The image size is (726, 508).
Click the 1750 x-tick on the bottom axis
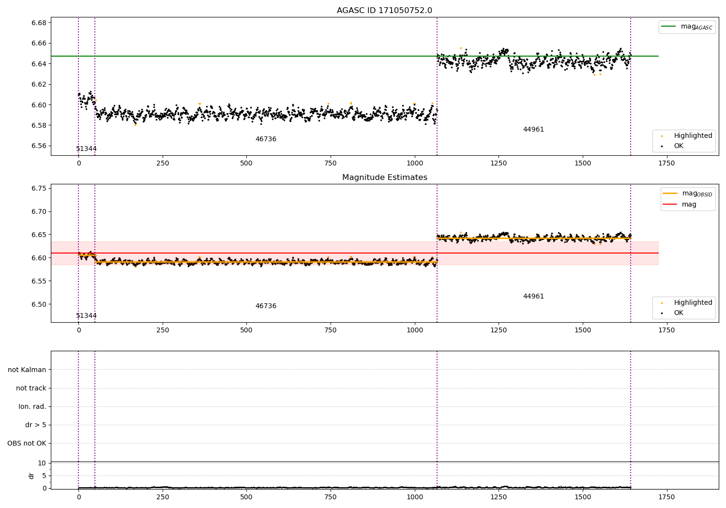(666, 497)
